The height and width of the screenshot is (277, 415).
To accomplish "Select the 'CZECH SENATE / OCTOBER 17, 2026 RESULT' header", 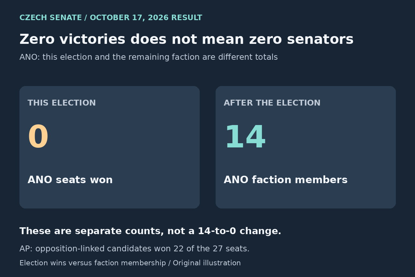I will (111, 18).
